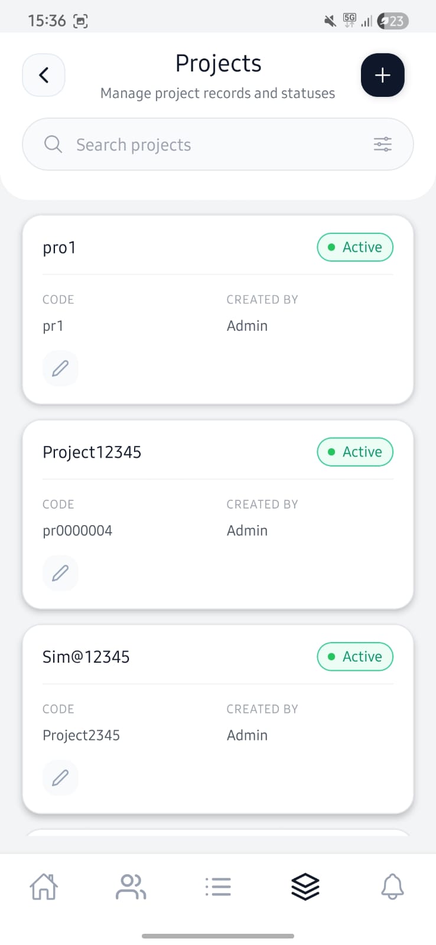Open notifications bell in bottom bar
The width and height of the screenshot is (436, 945).
392,887
